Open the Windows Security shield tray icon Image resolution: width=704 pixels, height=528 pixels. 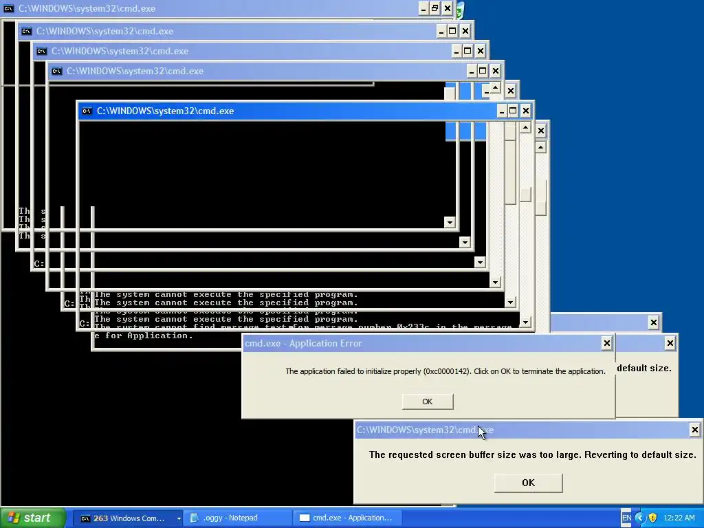[652, 518]
